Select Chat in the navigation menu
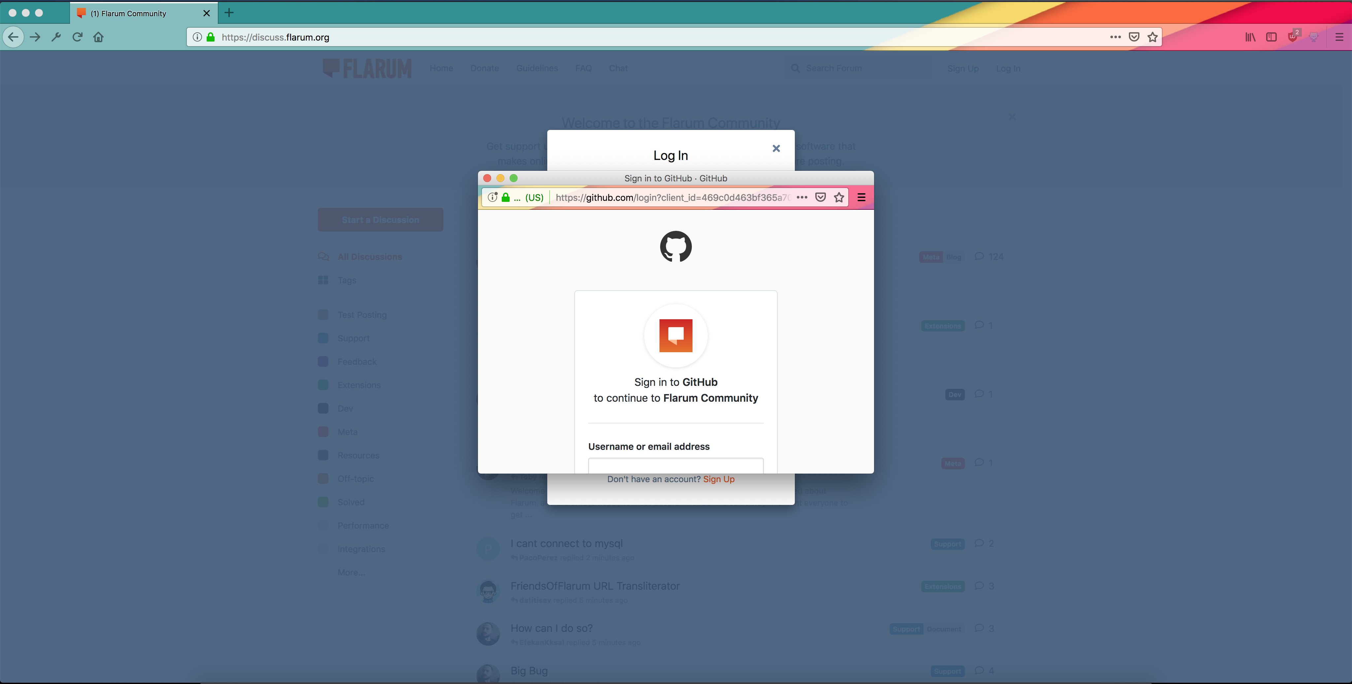Viewport: 1352px width, 684px height. coord(618,68)
